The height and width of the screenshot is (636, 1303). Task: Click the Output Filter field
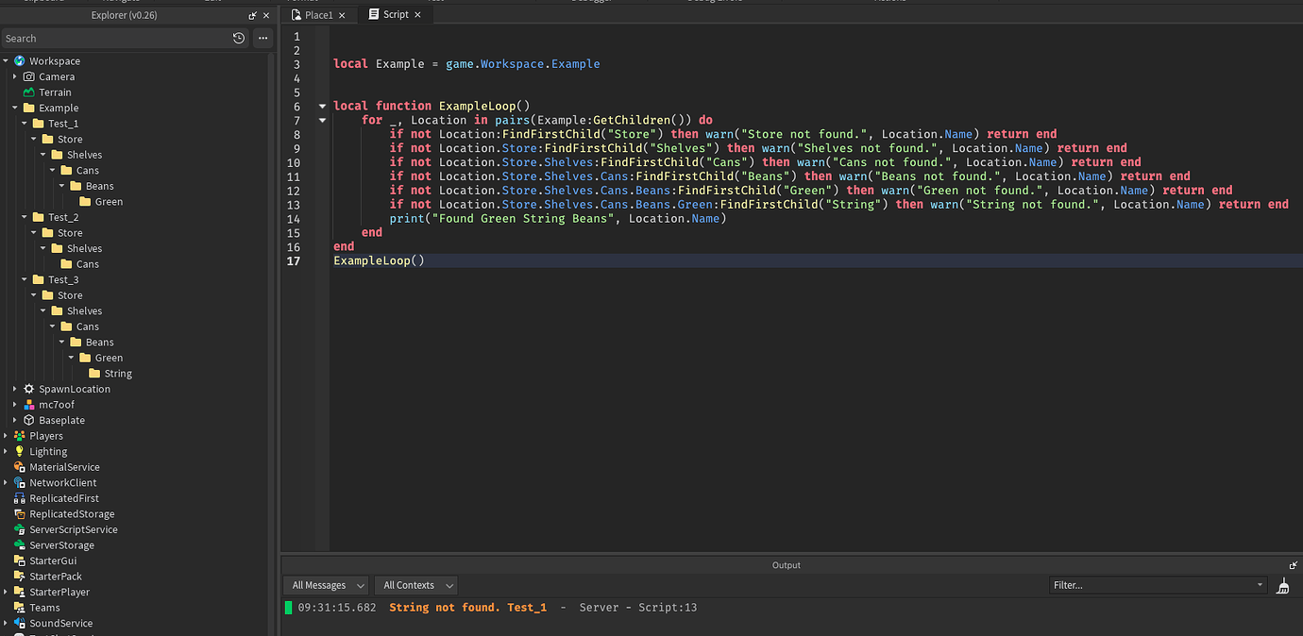[1152, 585]
